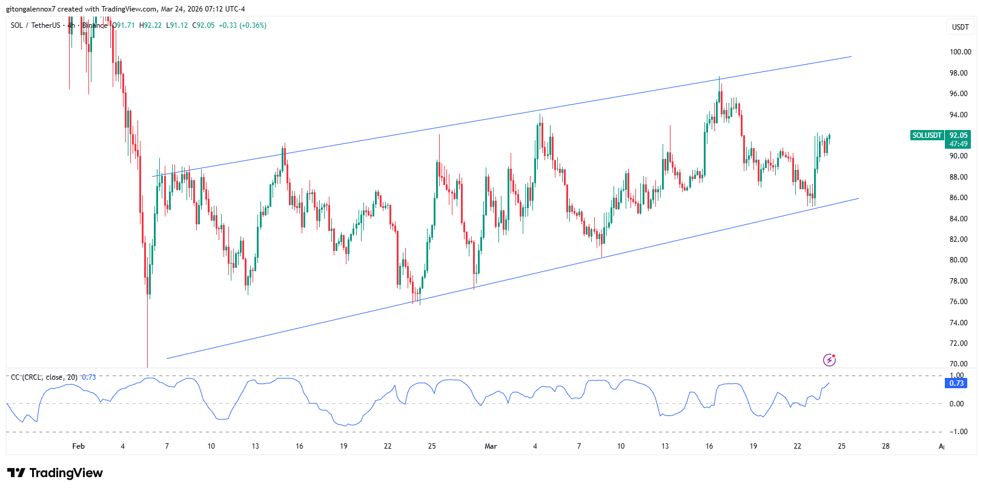The height and width of the screenshot is (491, 983).
Task: Open the CC (CRCL, close, 20) indicator legend
Action: [44, 377]
